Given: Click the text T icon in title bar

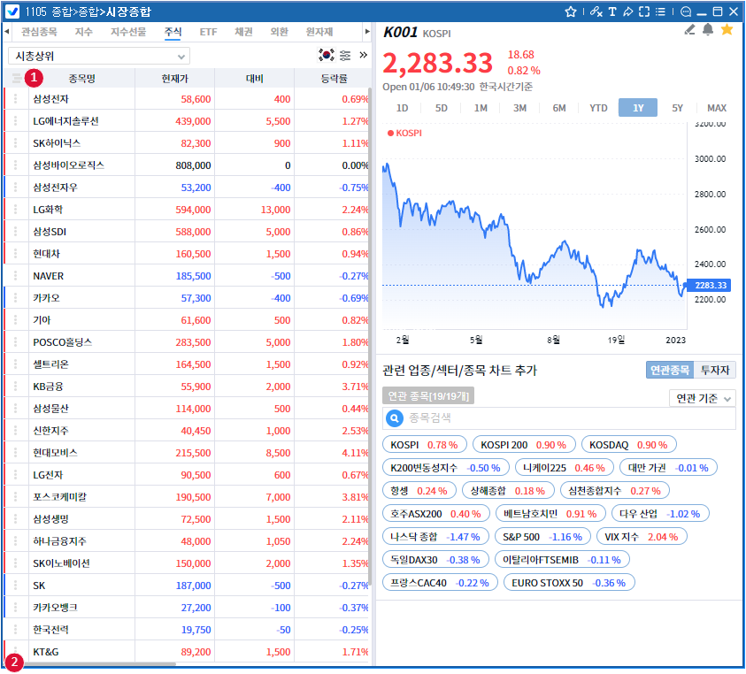Looking at the screenshot, I should pyautogui.click(x=611, y=11).
